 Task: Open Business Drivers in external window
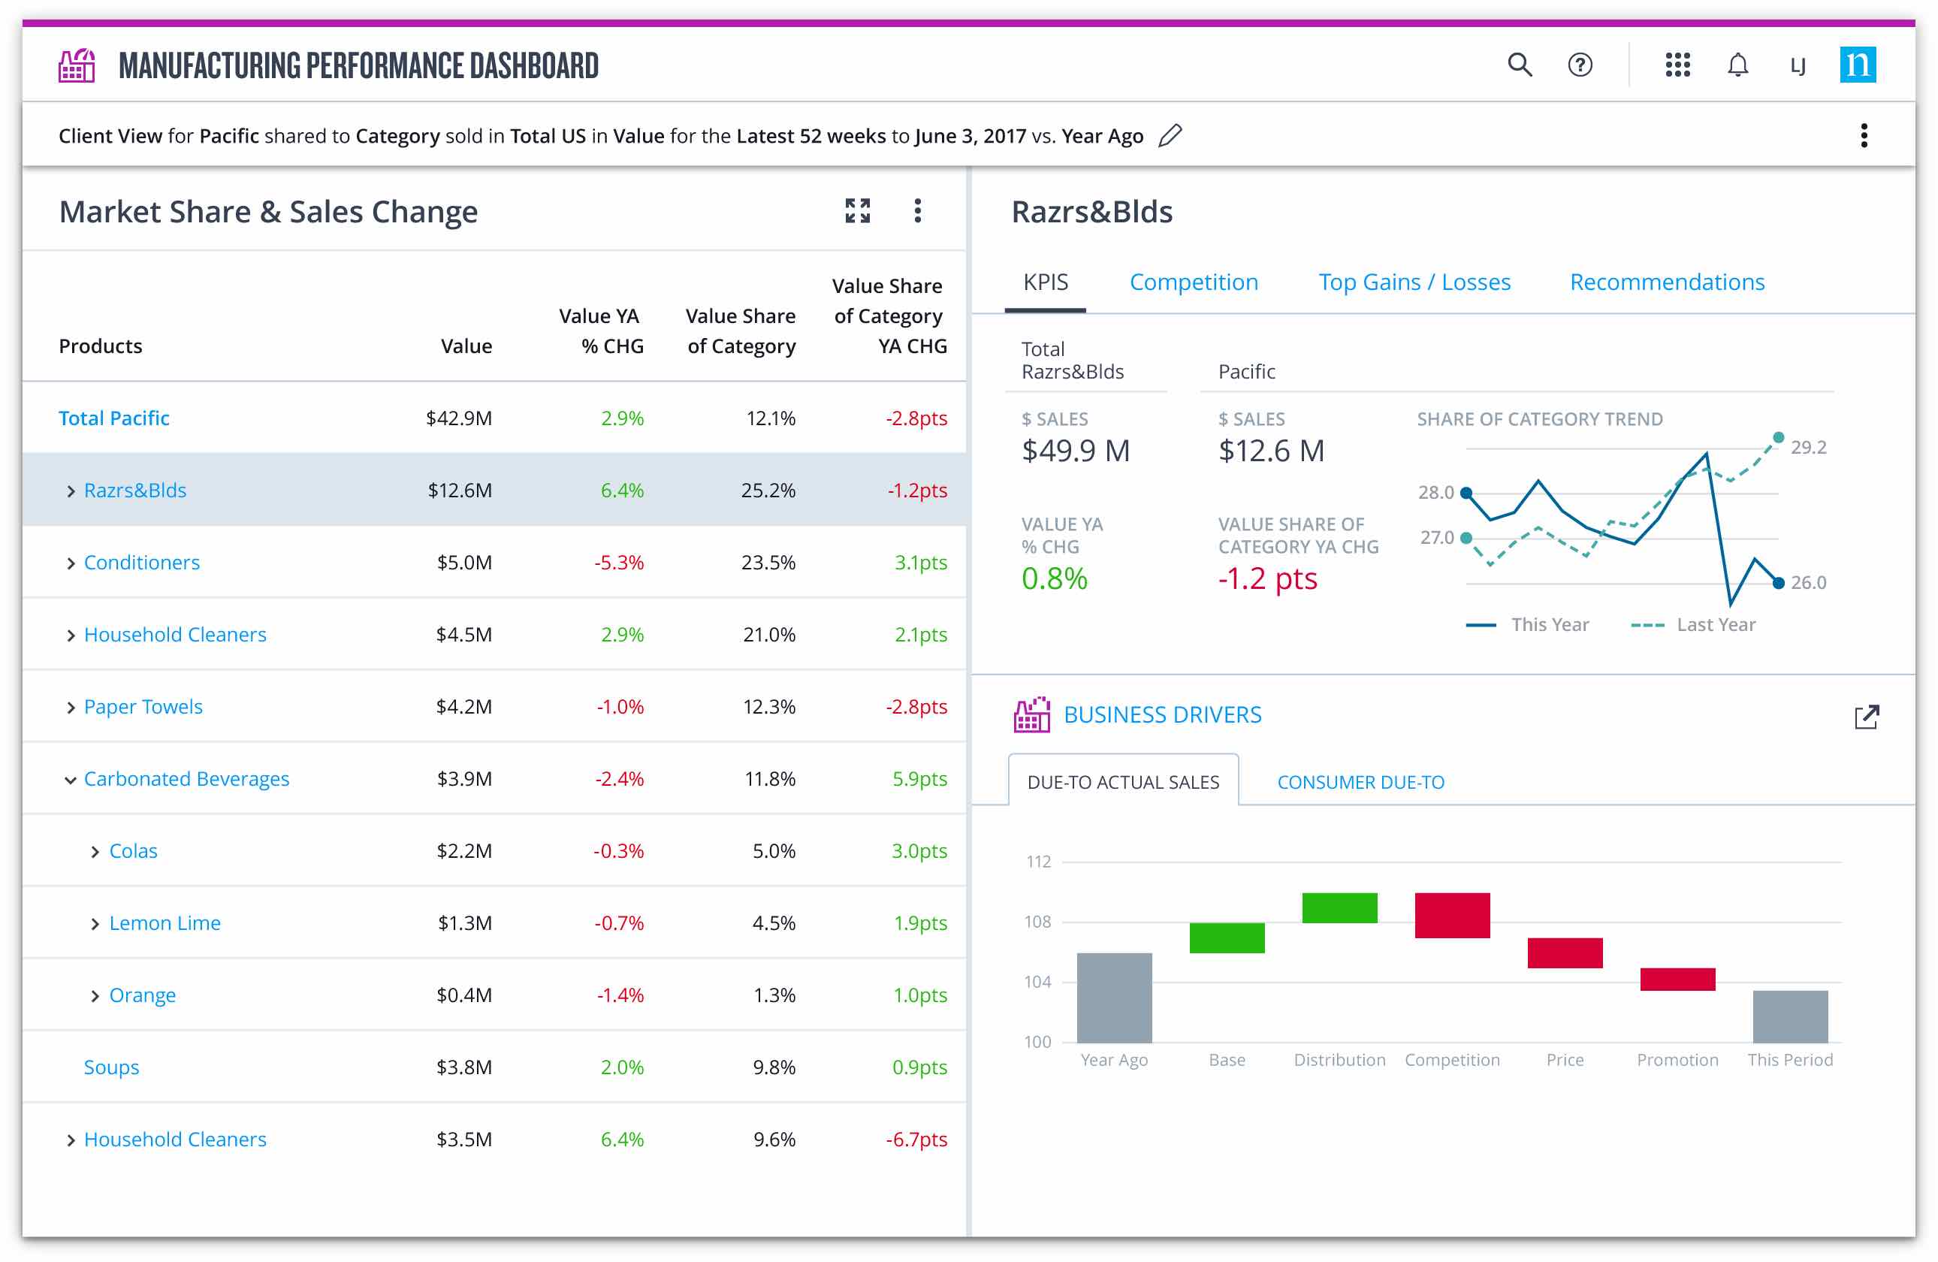[x=1866, y=717]
